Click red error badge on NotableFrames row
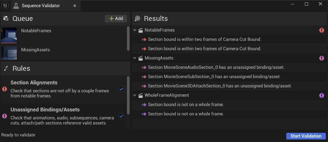 322,30
